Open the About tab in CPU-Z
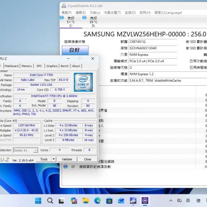This screenshot has width=207, height=207. (76, 66)
